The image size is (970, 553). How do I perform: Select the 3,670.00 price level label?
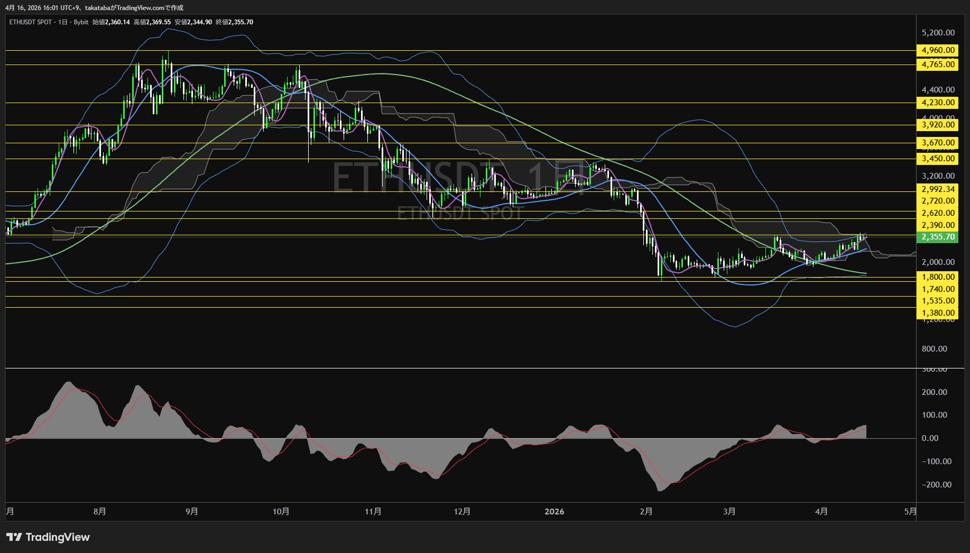(937, 143)
